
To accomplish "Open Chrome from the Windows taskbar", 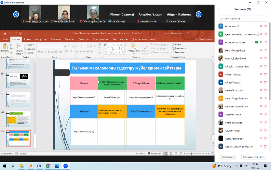I will [48, 166].
